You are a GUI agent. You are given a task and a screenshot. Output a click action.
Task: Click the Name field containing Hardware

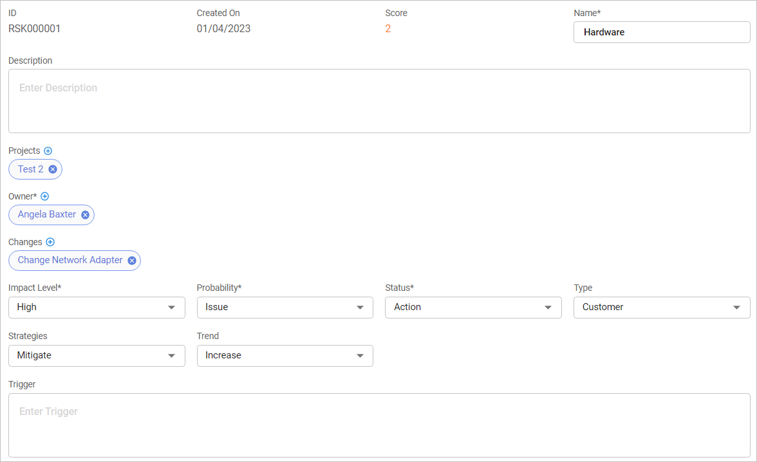coord(661,32)
